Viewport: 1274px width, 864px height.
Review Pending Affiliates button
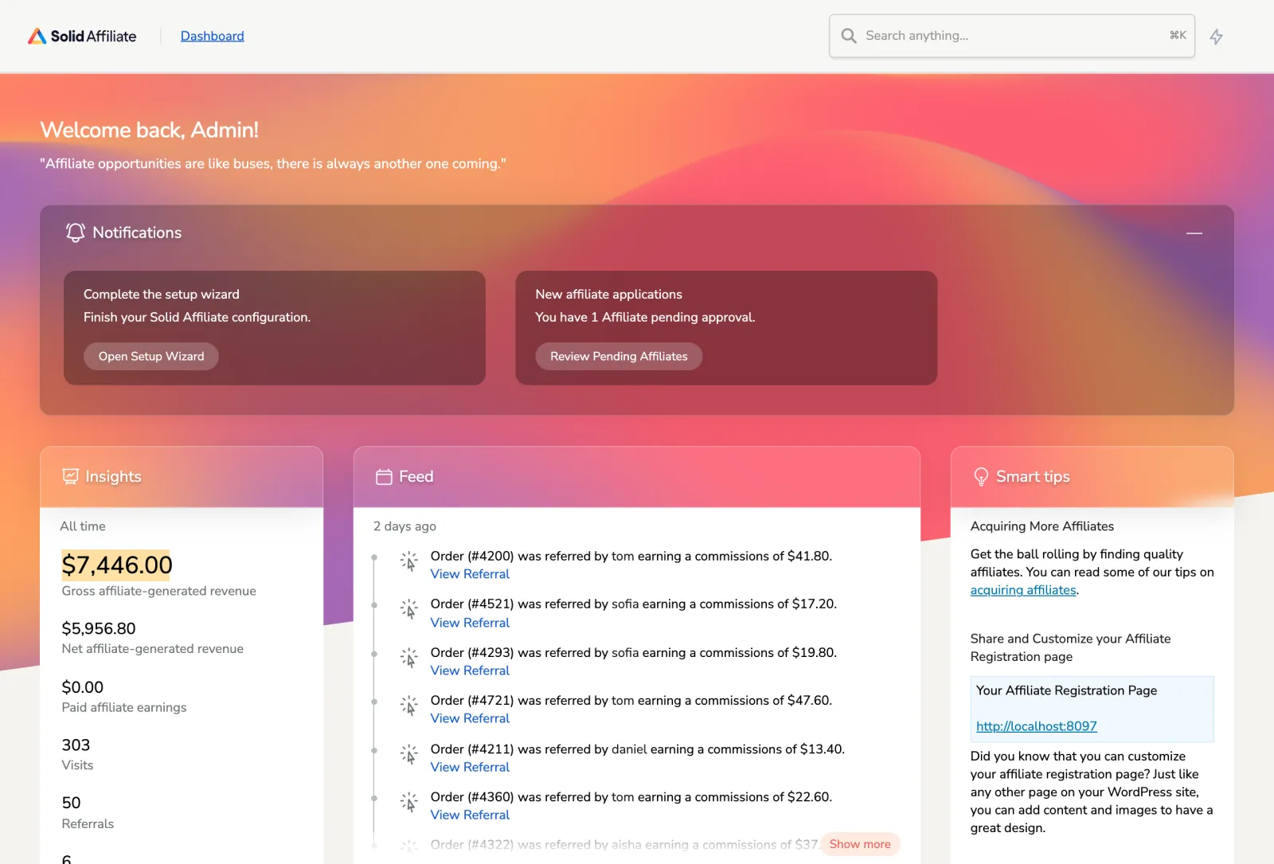[x=619, y=356]
